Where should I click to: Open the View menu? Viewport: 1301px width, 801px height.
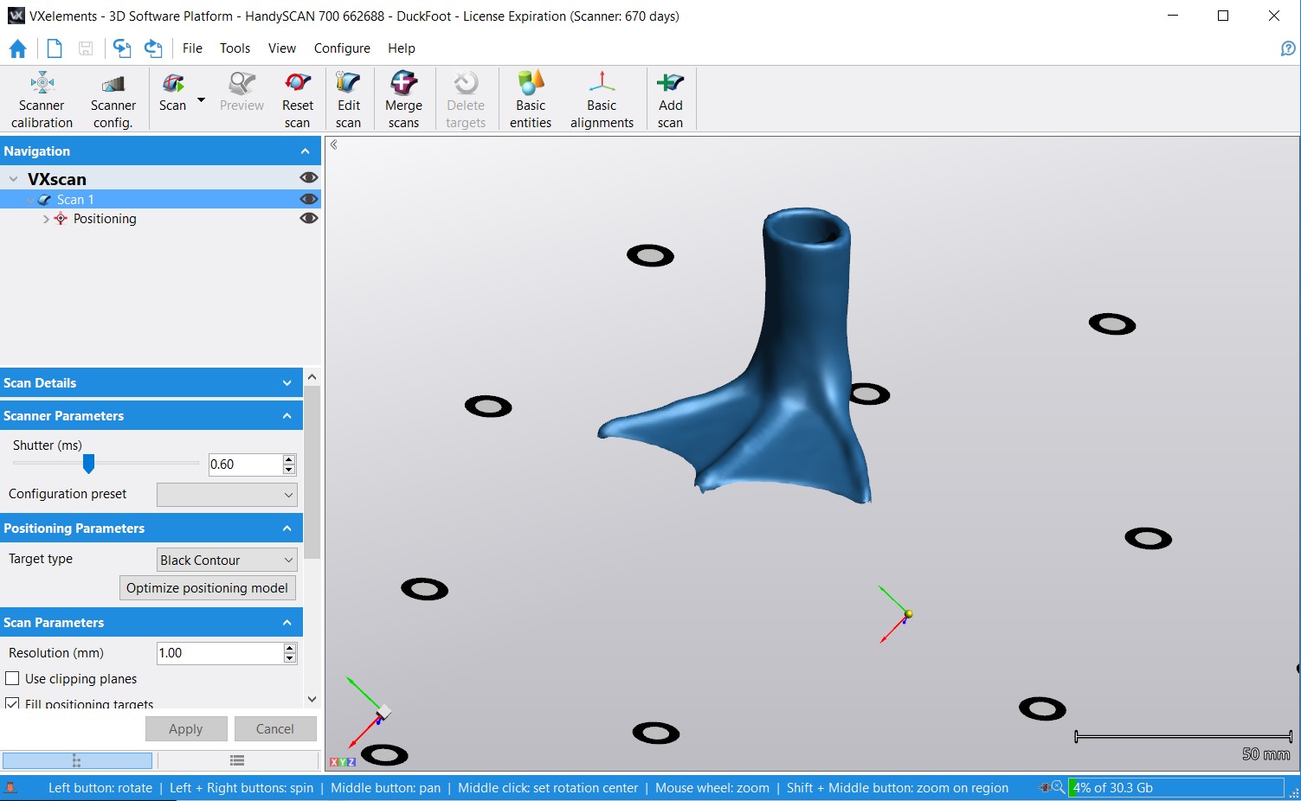282,48
